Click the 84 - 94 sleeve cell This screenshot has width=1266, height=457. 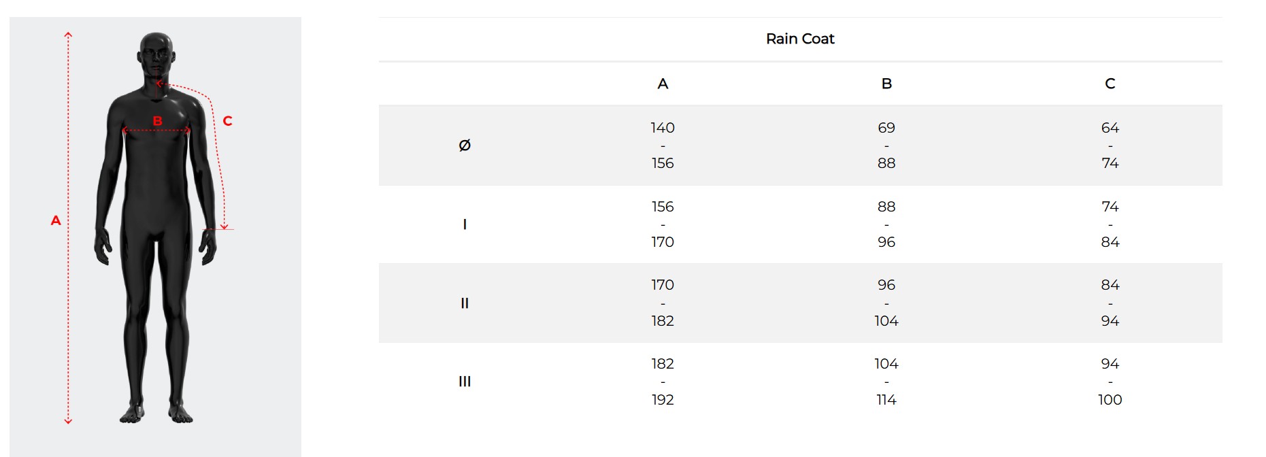1110,303
